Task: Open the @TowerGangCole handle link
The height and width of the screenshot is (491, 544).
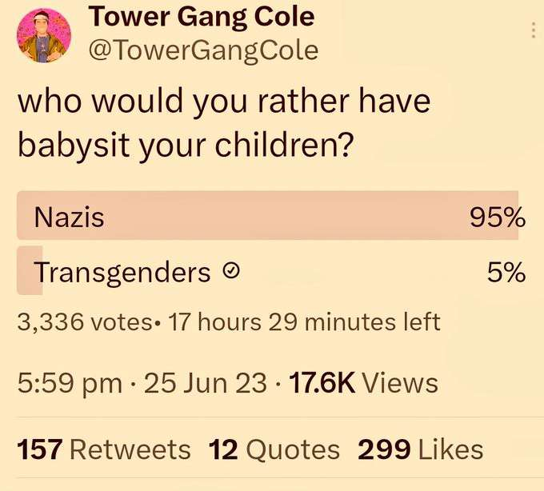Action: [202, 50]
